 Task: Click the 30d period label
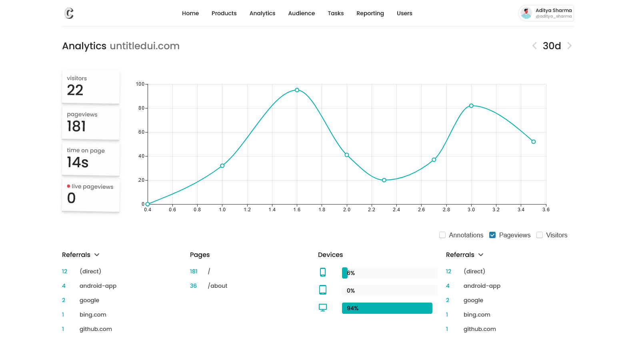tap(552, 46)
